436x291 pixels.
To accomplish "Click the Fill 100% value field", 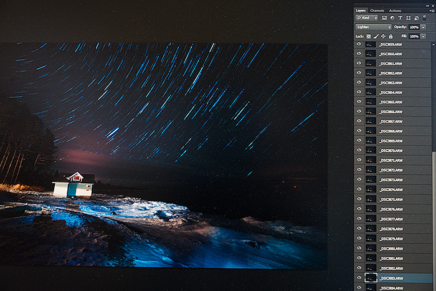I will (x=414, y=36).
